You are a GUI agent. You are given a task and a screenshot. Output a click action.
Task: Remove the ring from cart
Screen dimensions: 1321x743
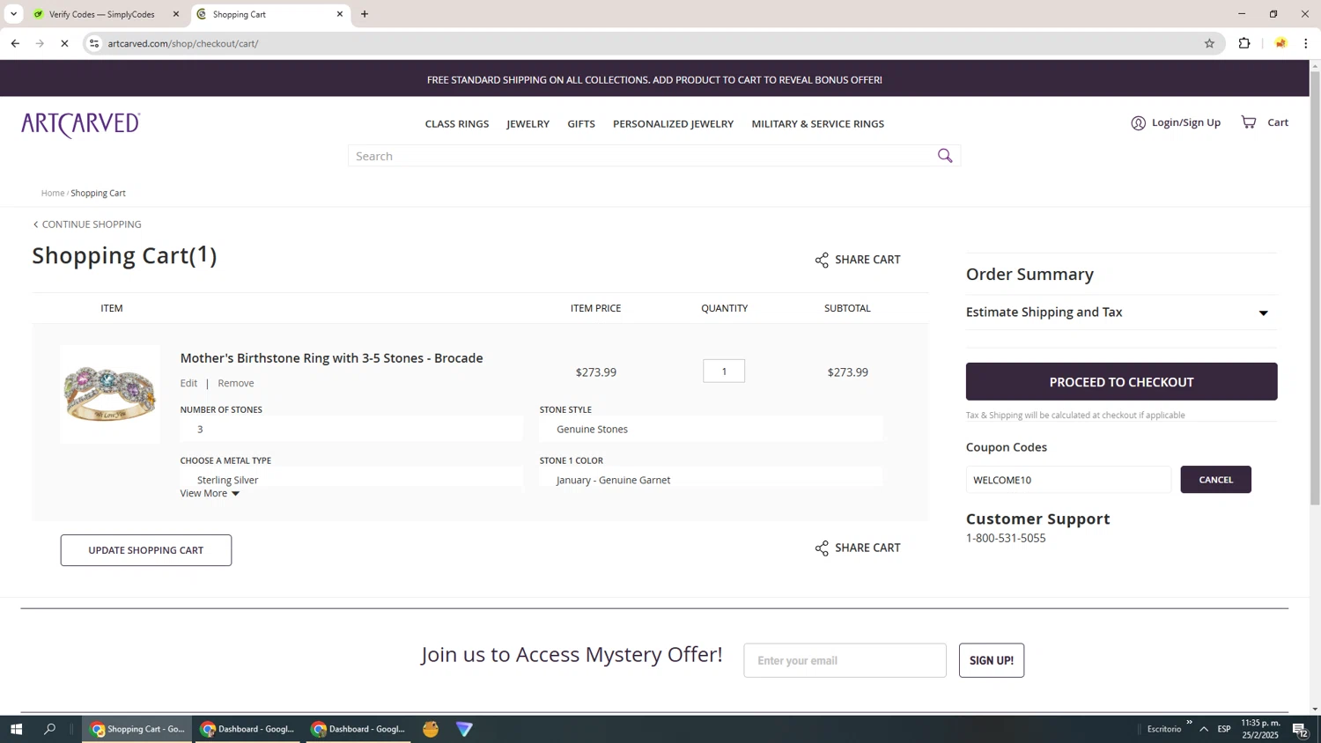236,383
